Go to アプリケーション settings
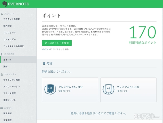This screenshot has height=123, width=163. coord(11,86)
